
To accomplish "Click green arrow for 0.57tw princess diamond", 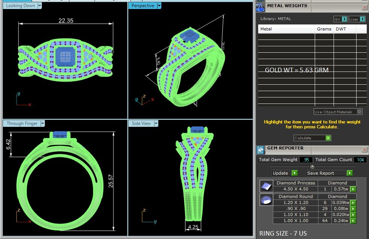I will 353,189.
